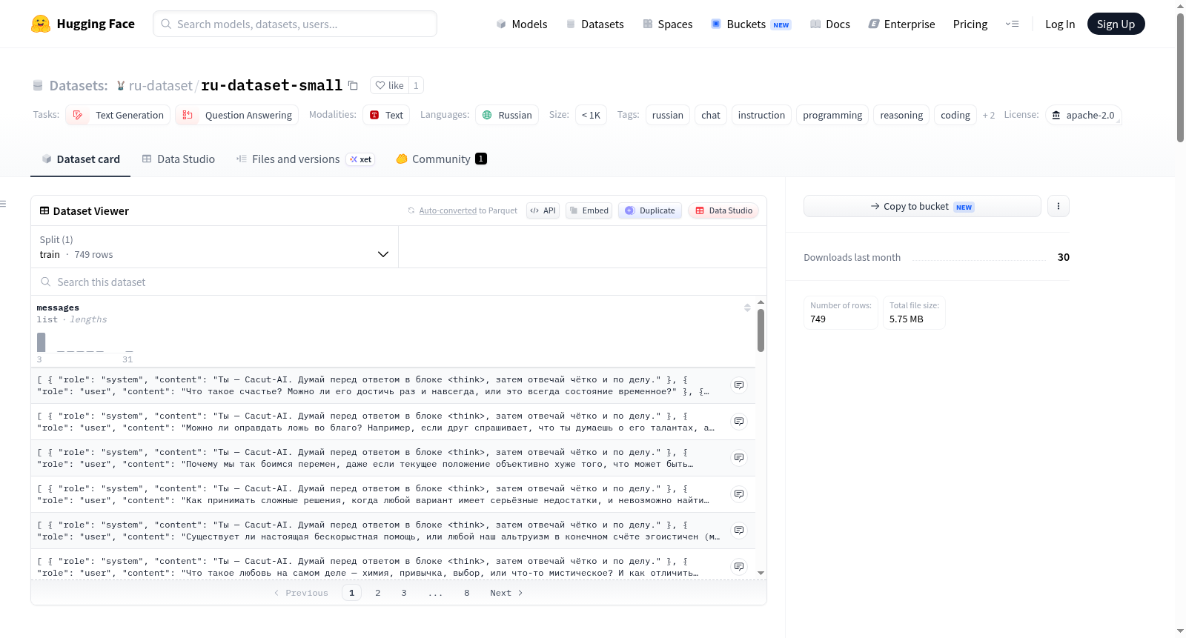Open row details for the счастье conversation
Image resolution: width=1186 pixels, height=638 pixels.
pyautogui.click(x=739, y=385)
